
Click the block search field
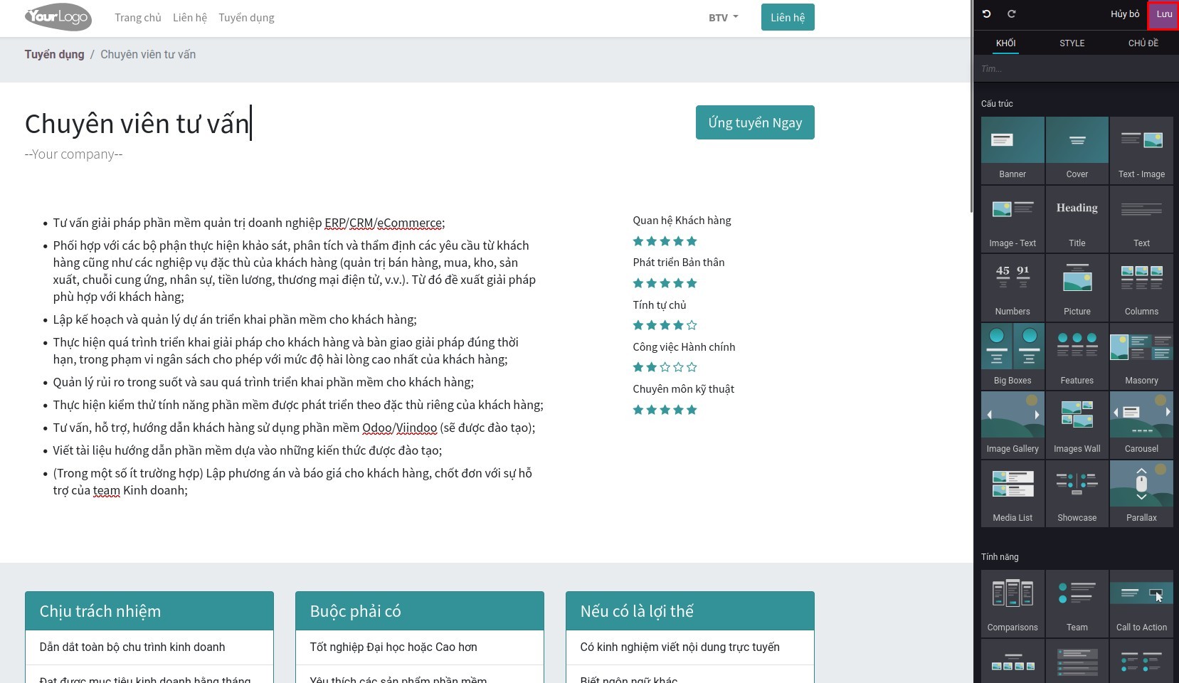(x=1074, y=69)
